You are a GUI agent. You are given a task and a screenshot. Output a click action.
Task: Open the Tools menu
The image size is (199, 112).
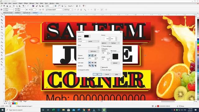click(x=46, y=3)
